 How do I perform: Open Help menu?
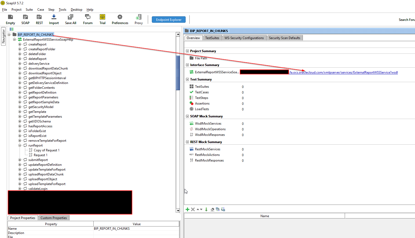90,9
